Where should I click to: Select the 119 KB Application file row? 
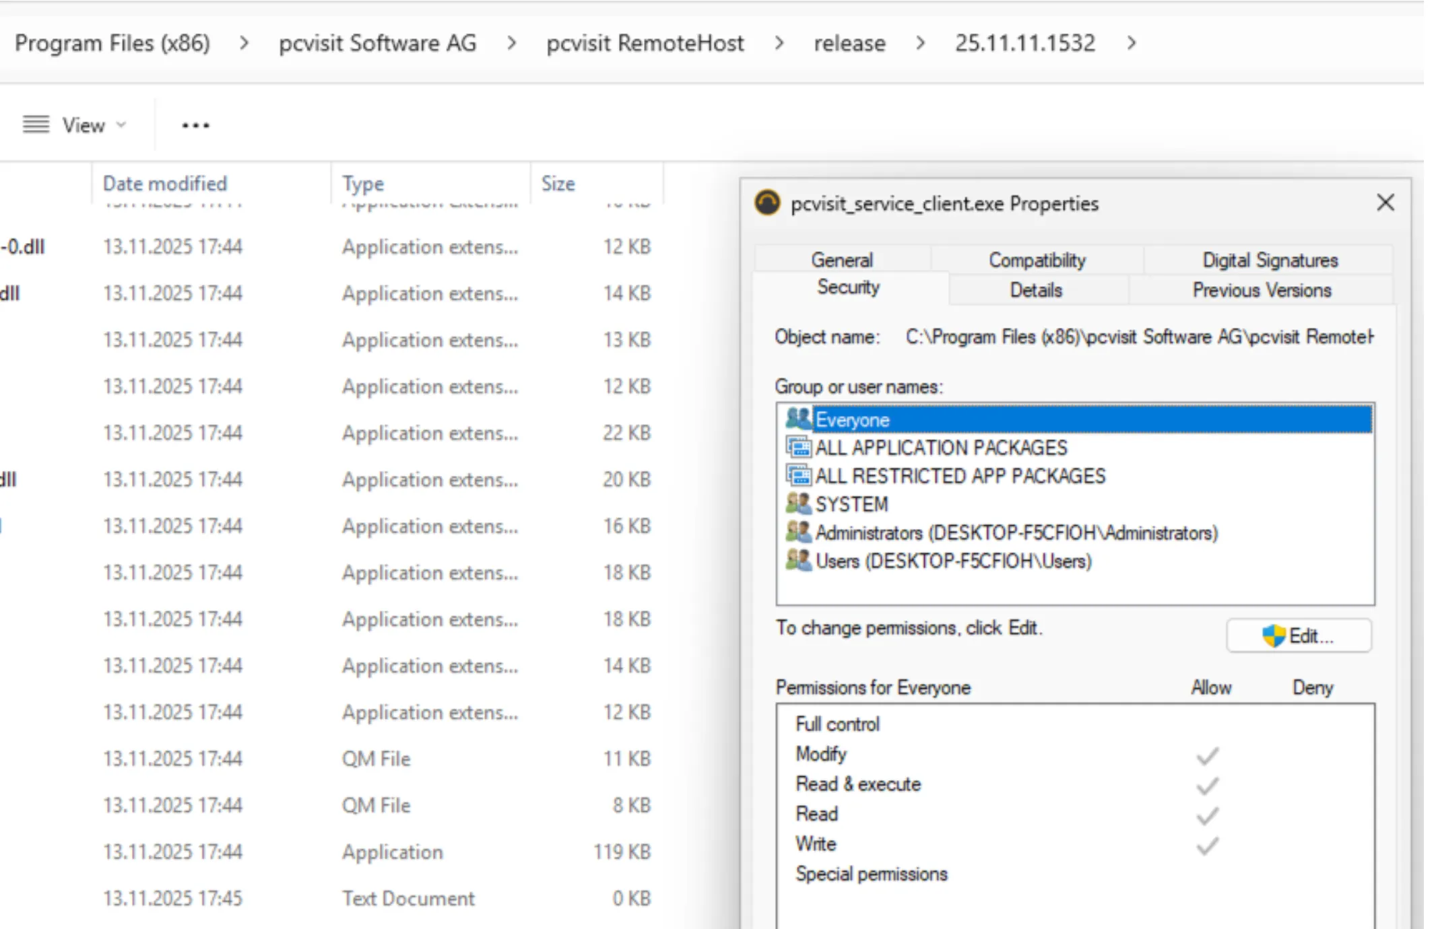point(392,852)
